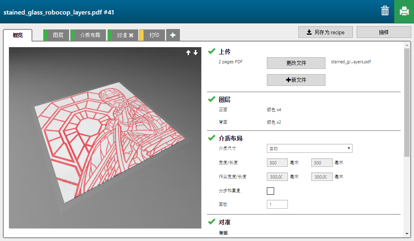Focus the first 作业宽度/长度 field
Screen dimensions: 414x241
pos(277,177)
